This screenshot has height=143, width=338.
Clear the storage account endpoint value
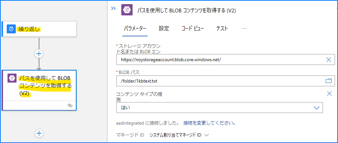pos(329,60)
